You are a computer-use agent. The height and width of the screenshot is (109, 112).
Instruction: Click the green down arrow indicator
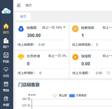[64, 27]
